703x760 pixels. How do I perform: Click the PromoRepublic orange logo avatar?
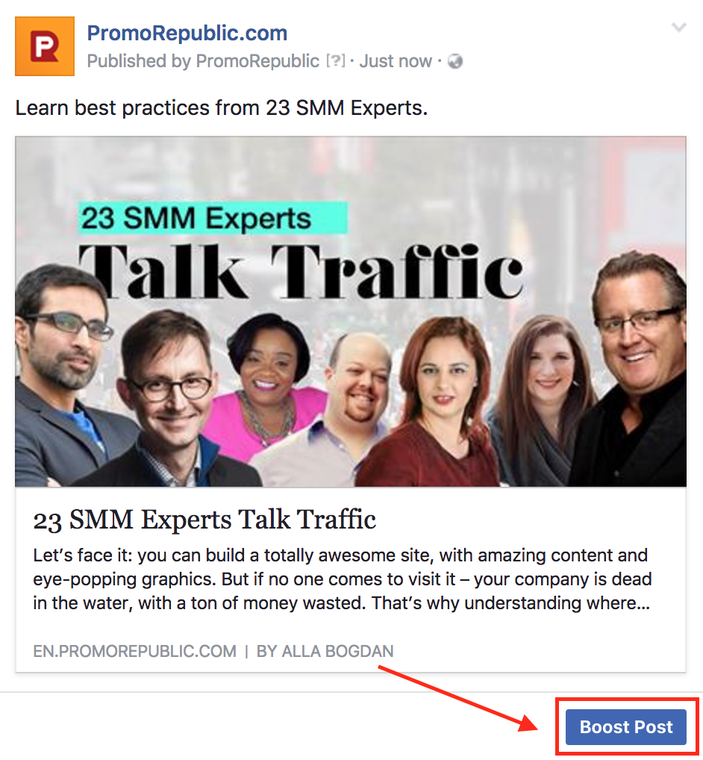tap(45, 46)
